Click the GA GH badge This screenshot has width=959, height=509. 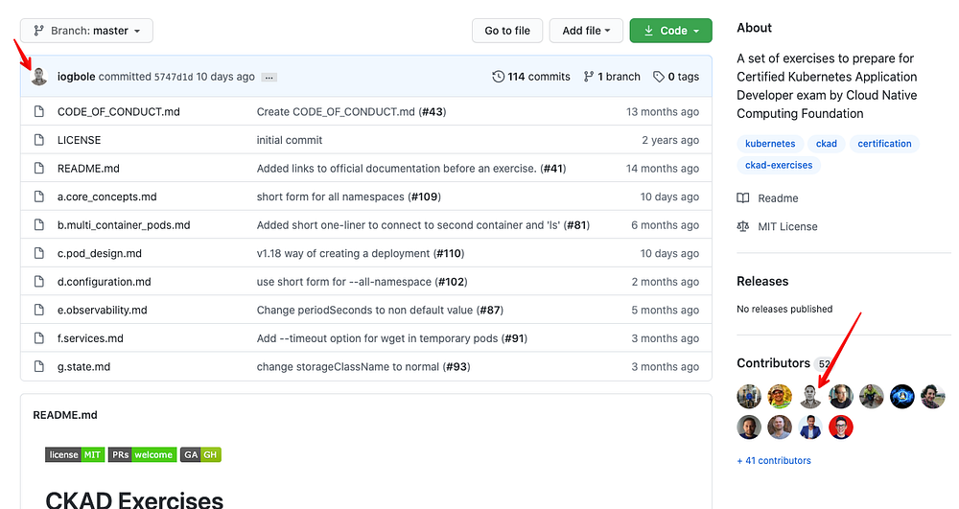200,454
